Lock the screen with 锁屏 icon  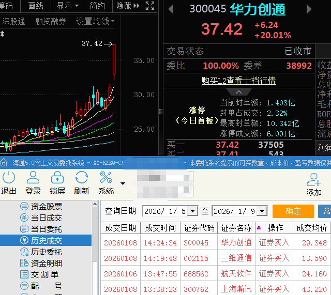click(x=57, y=178)
